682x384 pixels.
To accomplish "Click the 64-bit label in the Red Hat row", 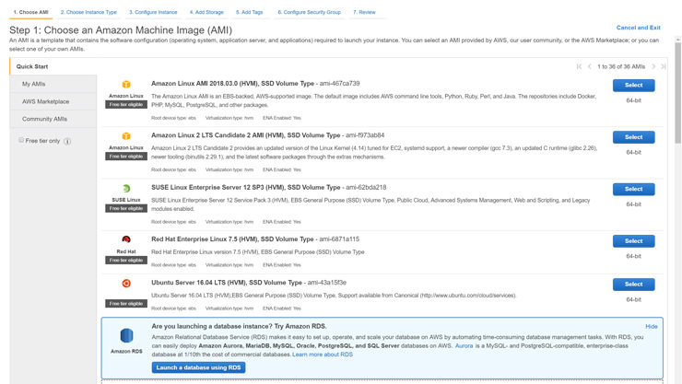I will [634, 256].
